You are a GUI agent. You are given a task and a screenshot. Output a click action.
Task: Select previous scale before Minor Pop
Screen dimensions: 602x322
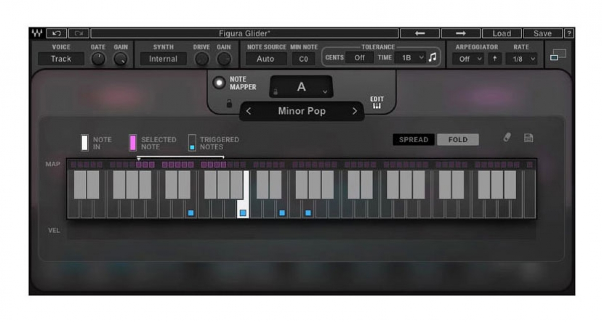(248, 111)
